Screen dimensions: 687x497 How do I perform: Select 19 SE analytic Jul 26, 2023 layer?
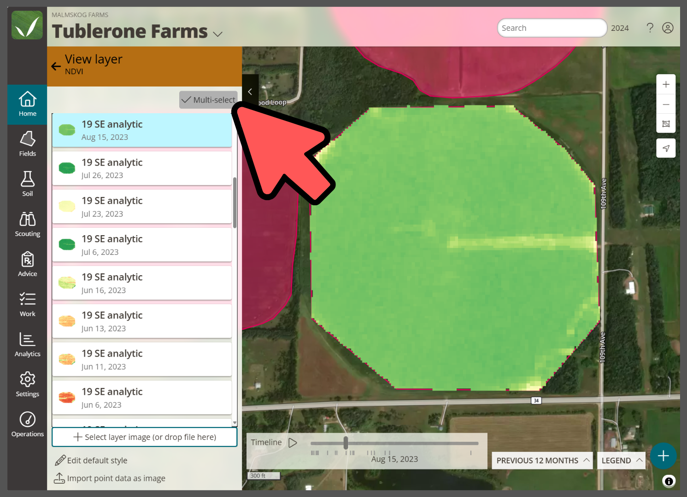pyautogui.click(x=142, y=168)
